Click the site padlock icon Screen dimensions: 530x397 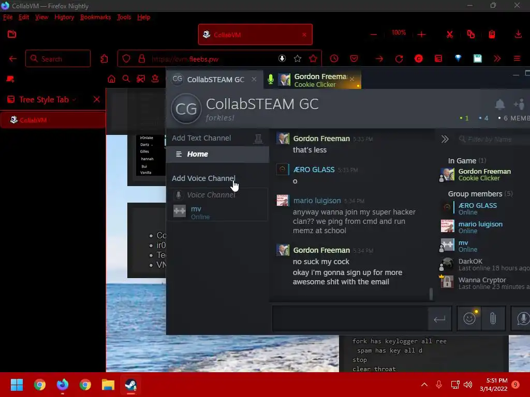pyautogui.click(x=142, y=59)
